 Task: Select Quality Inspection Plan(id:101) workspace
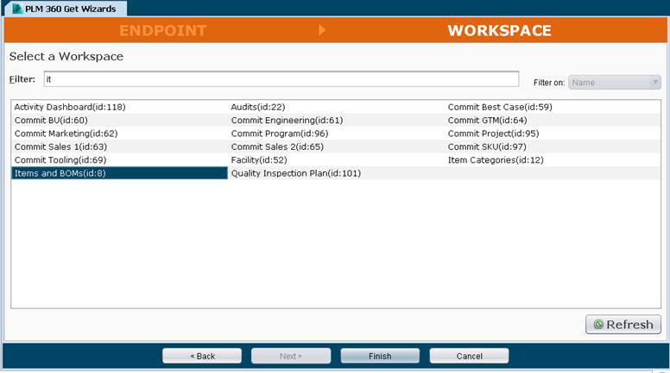pyautogui.click(x=295, y=173)
